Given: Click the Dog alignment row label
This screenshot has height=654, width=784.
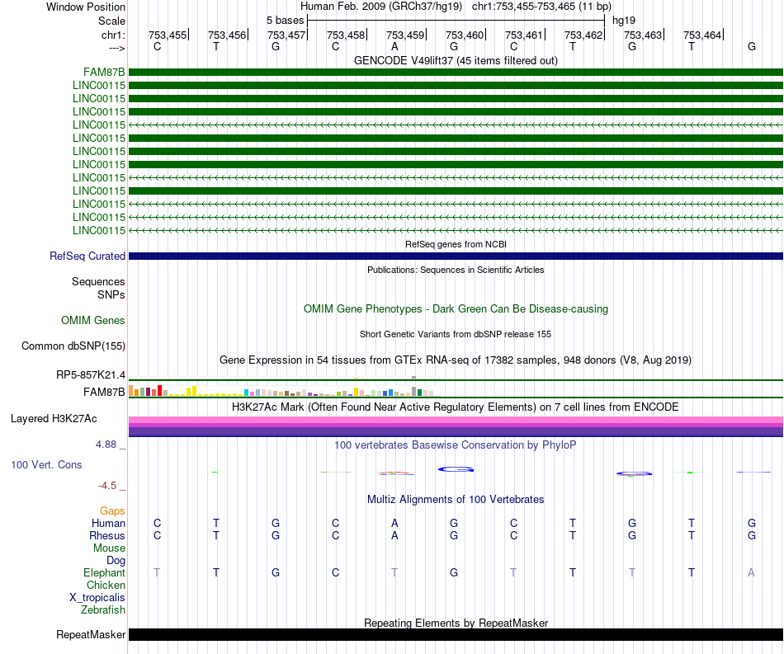Looking at the screenshot, I should pyautogui.click(x=116, y=561).
